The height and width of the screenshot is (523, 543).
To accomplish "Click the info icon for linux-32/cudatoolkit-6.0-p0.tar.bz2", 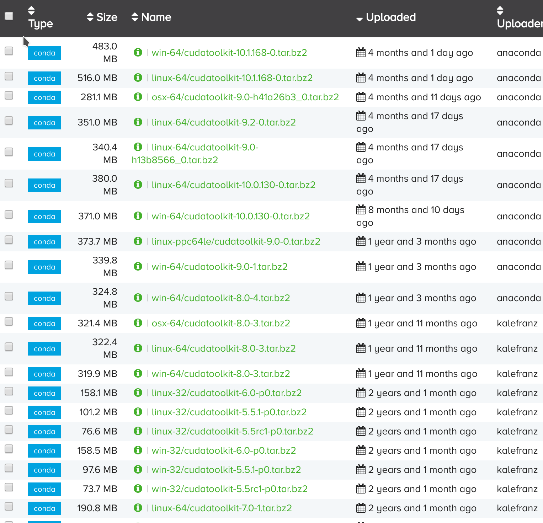I will pyautogui.click(x=138, y=392).
